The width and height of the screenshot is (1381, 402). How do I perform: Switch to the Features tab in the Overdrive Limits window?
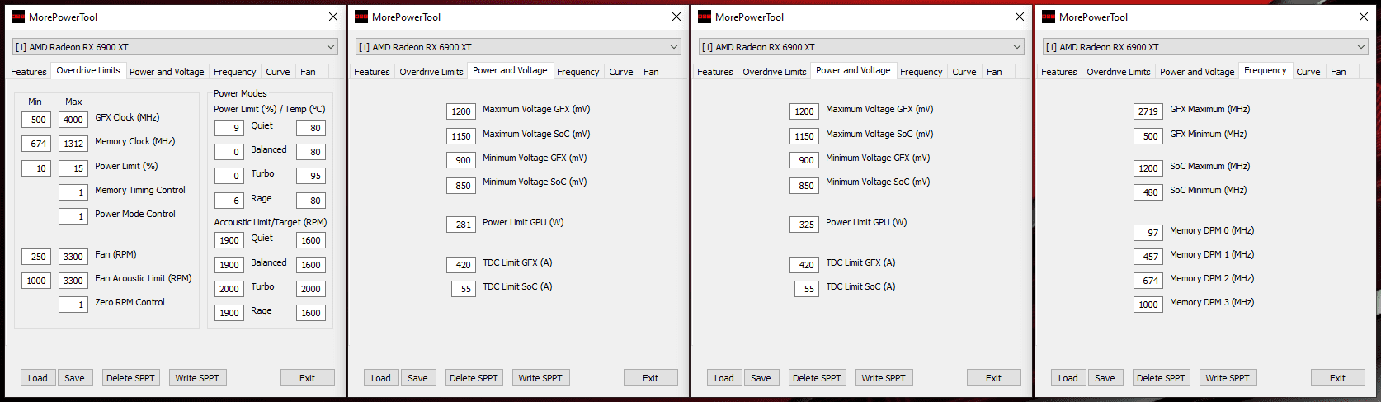pos(29,72)
